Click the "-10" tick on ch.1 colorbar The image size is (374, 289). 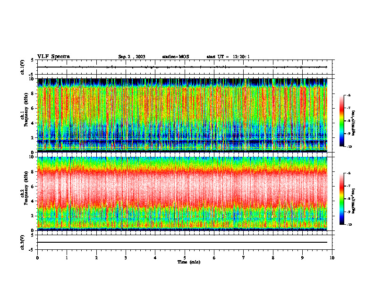349,147
